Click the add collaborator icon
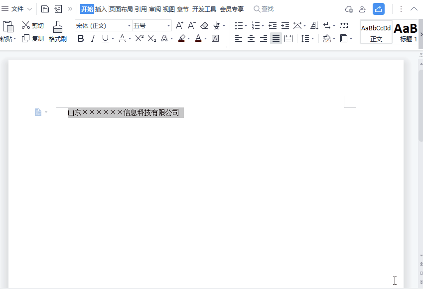 [x=362, y=9]
